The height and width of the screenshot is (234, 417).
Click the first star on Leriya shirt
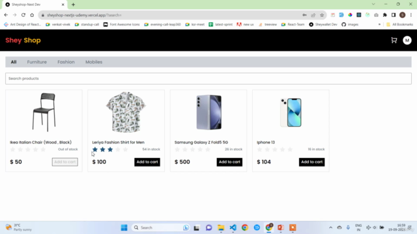[x=95, y=149]
